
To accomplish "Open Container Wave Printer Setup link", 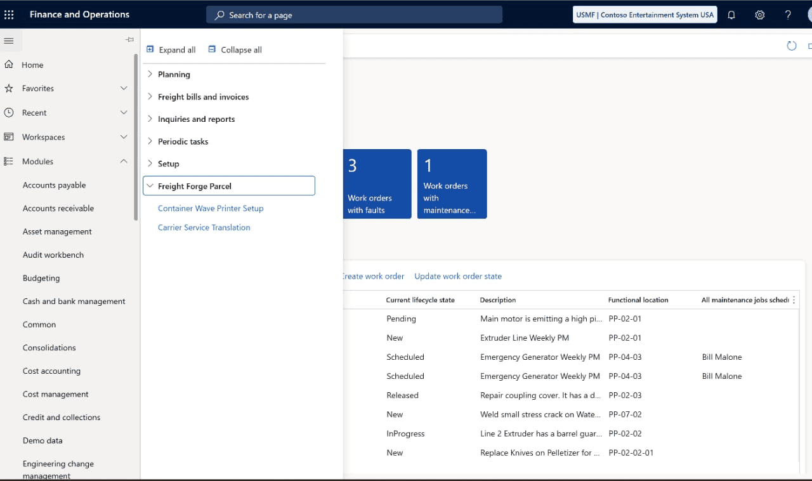I will 211,208.
